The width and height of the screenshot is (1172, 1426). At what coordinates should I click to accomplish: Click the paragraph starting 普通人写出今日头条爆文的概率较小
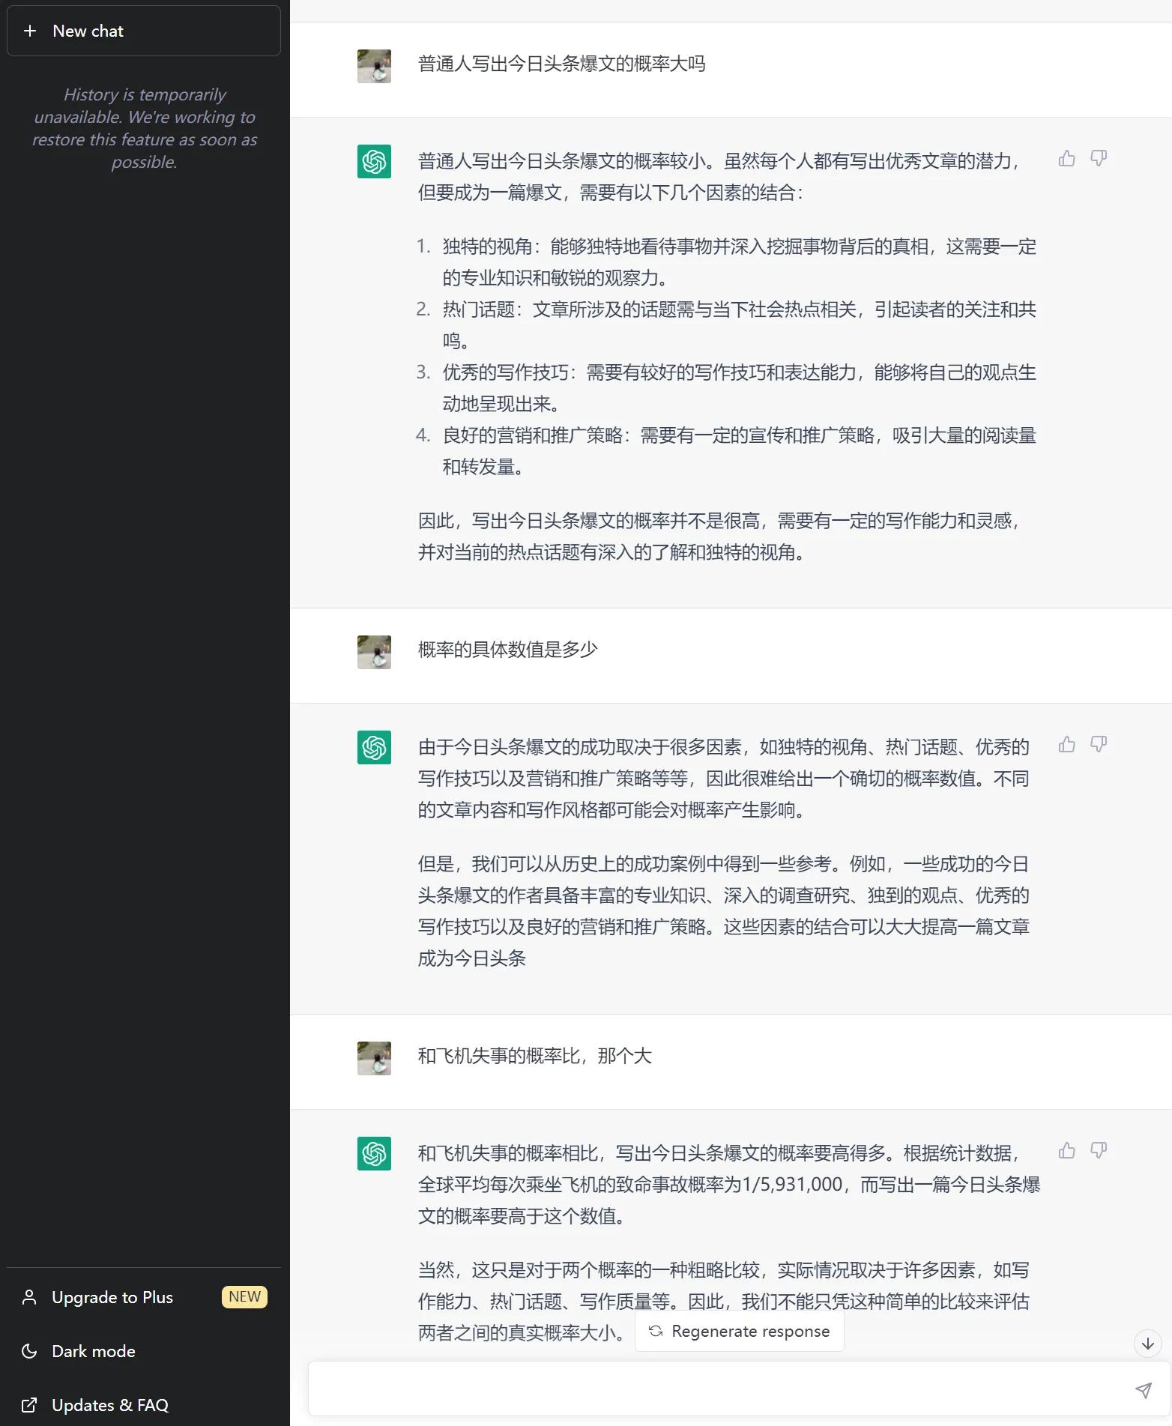(719, 177)
